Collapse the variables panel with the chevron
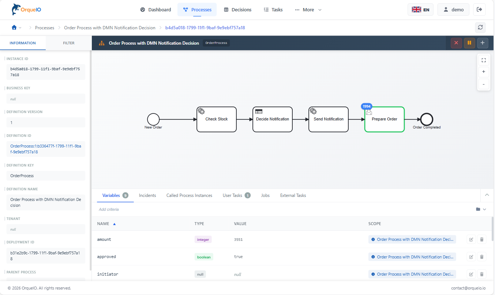 pyautogui.click(x=487, y=195)
